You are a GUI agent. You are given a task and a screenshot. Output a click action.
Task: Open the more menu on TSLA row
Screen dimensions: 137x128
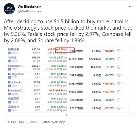(x=123, y=59)
